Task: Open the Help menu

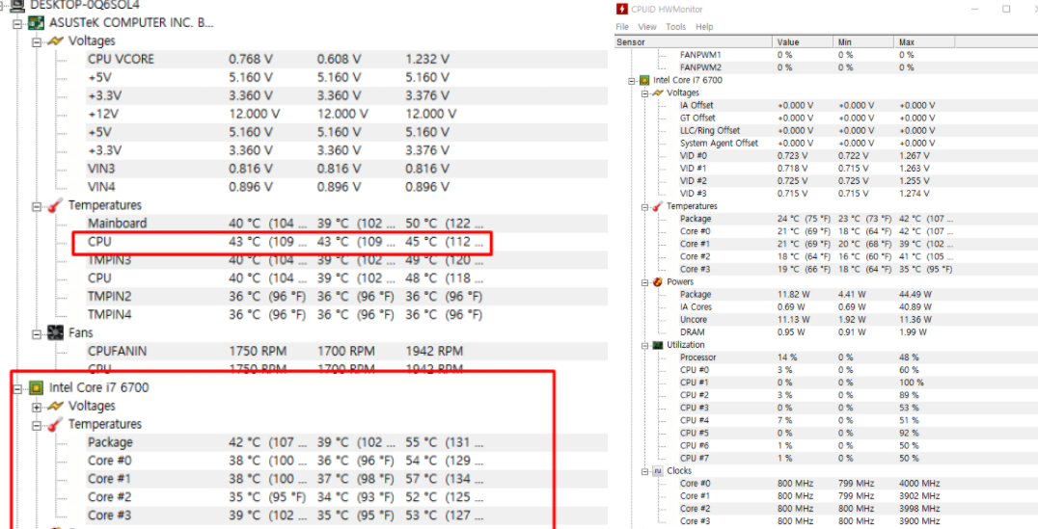Action: pos(704,26)
